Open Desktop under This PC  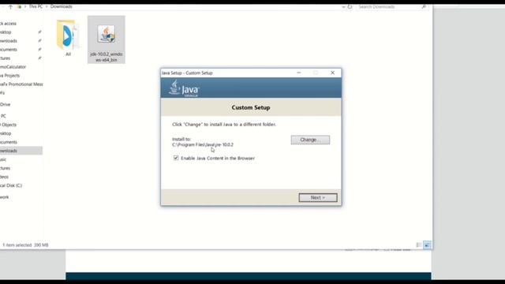click(x=6, y=133)
